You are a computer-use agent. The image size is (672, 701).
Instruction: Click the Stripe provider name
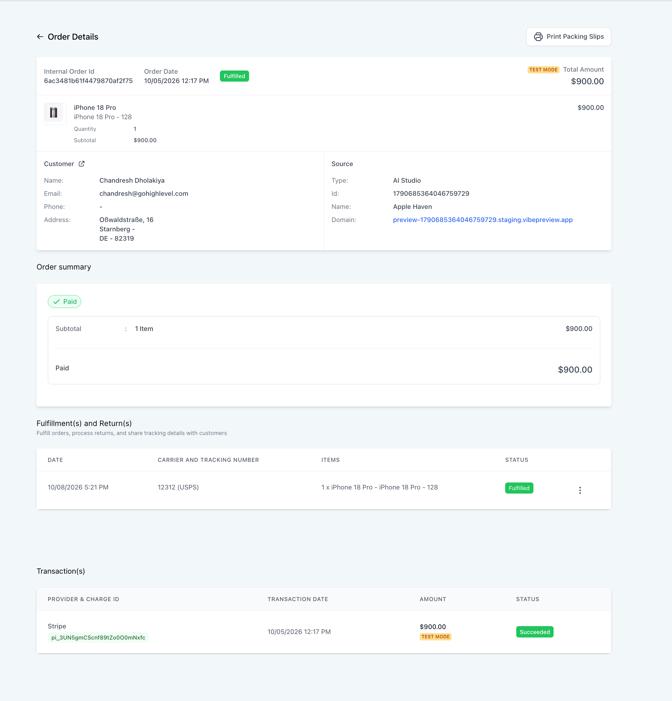click(57, 626)
